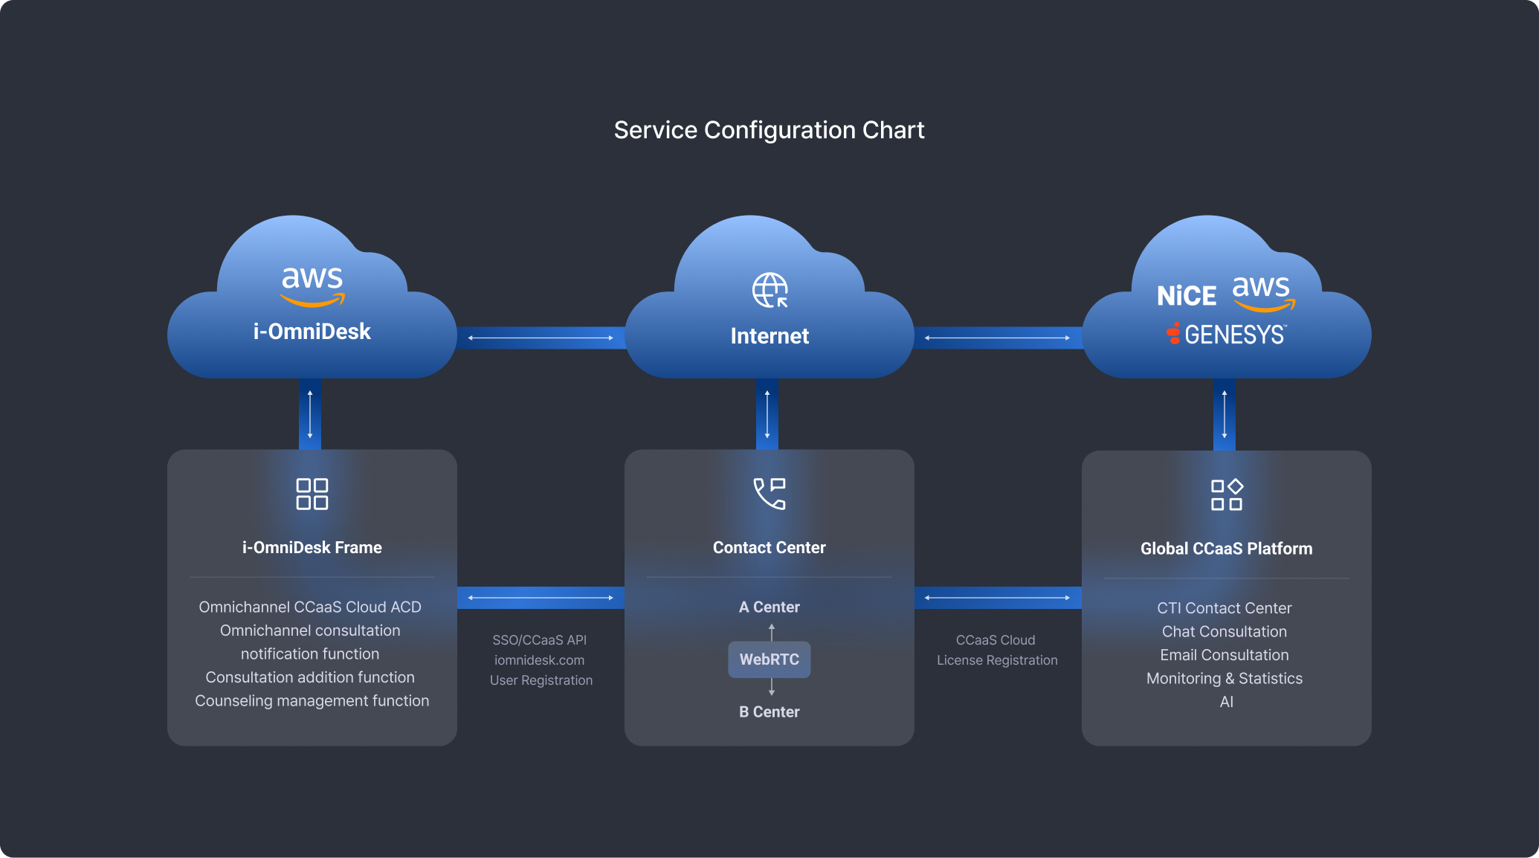
Task: Click the iomnidesk.com text
Action: point(540,660)
